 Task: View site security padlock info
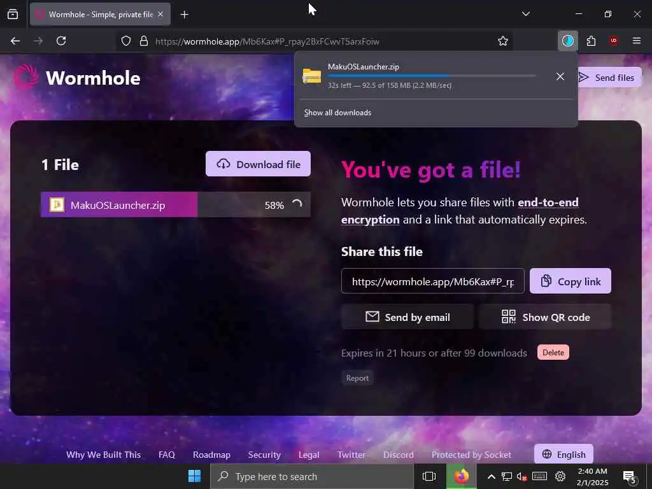[144, 41]
